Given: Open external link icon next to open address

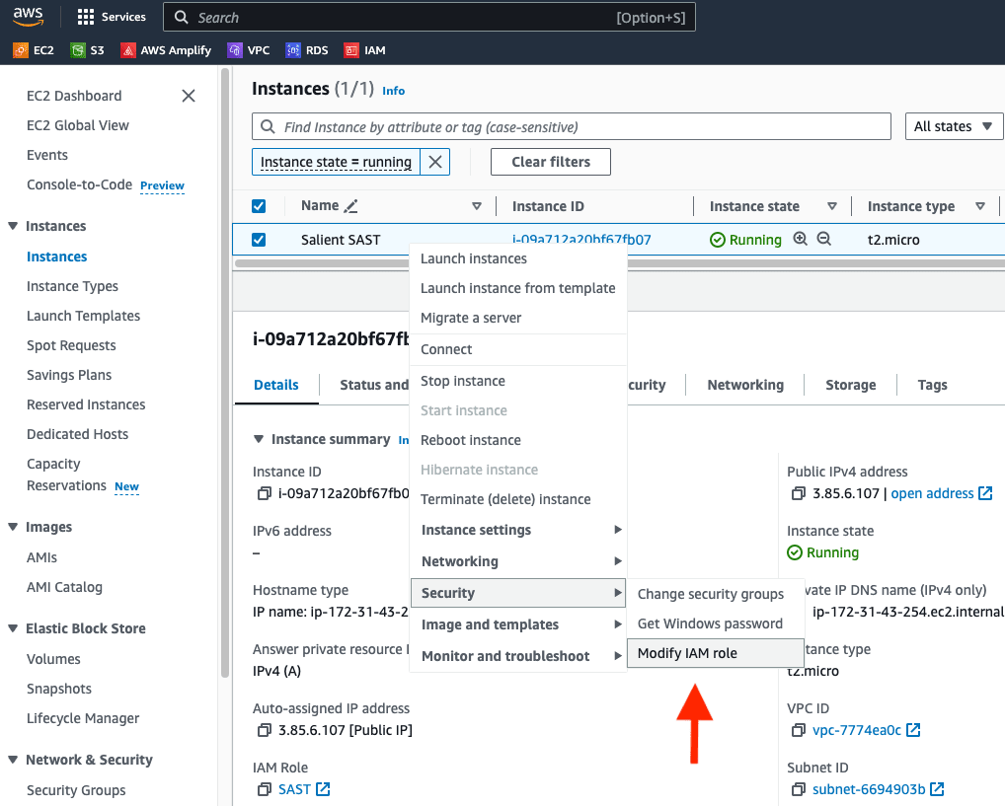Looking at the screenshot, I should [x=986, y=493].
